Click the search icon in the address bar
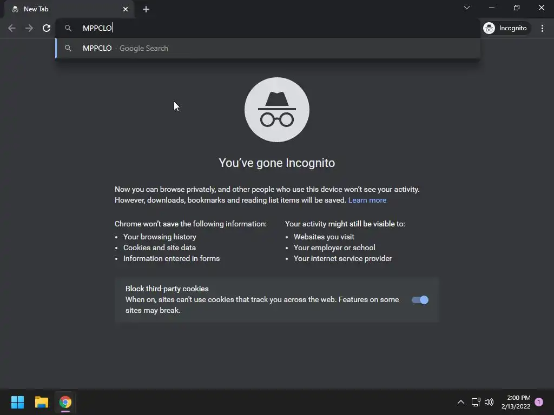The image size is (554, 415). point(68,28)
